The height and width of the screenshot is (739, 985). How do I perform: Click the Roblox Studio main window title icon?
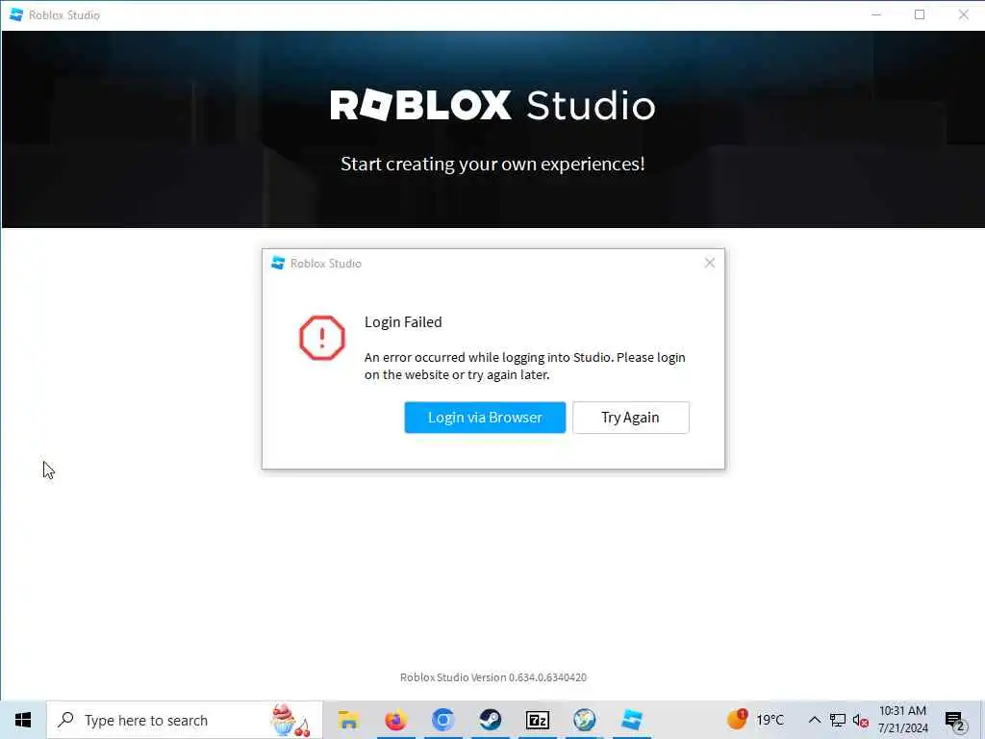click(16, 14)
